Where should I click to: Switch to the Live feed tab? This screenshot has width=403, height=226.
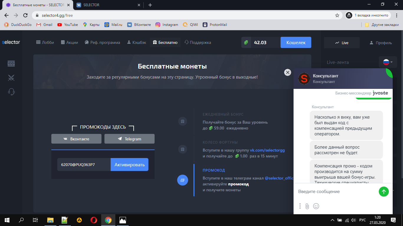tap(342, 43)
